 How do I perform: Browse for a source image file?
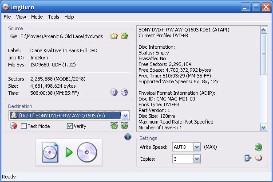[114, 36]
